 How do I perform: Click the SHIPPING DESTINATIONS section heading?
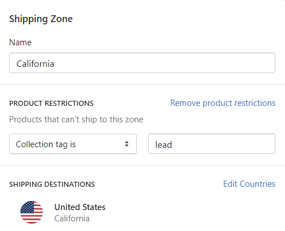point(52,185)
